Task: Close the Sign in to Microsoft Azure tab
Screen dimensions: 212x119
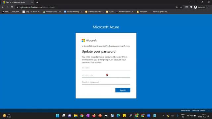Action: 32,2
